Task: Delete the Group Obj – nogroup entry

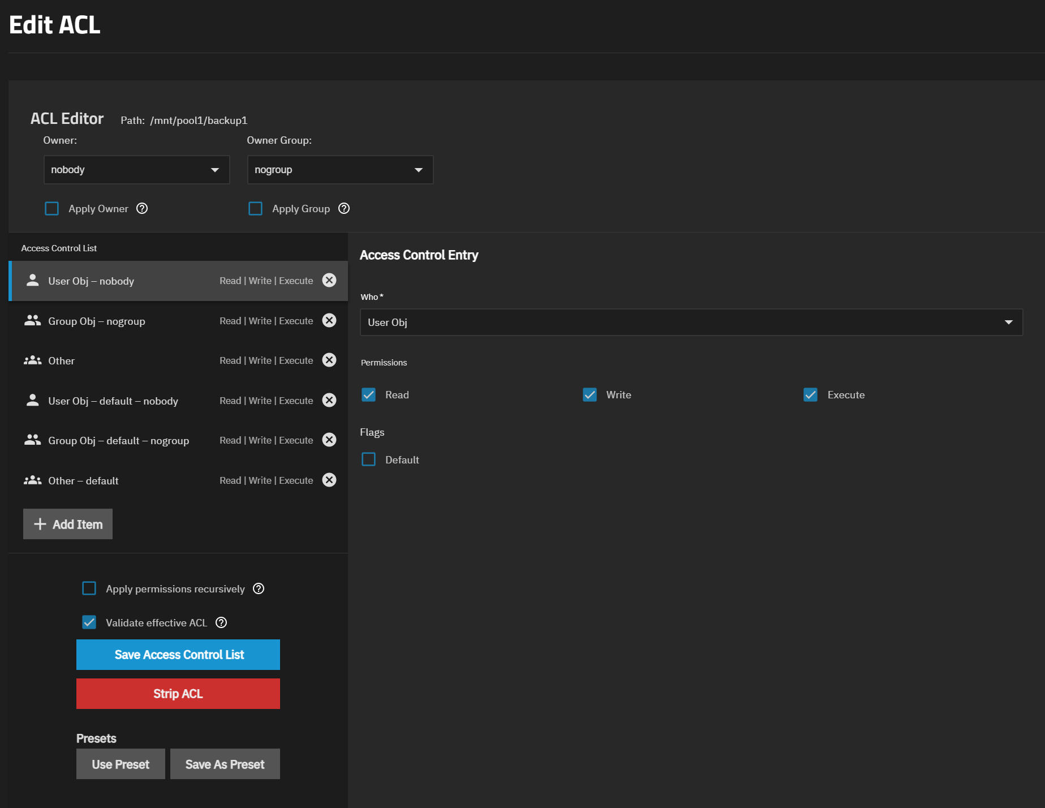Action: [329, 321]
